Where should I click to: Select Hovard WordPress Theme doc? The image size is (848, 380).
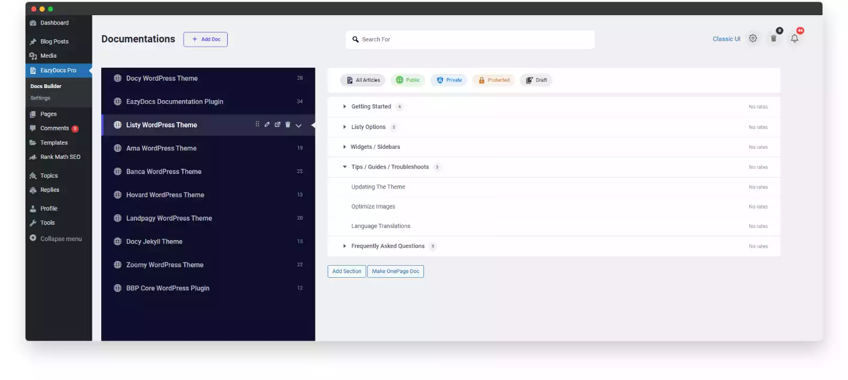click(x=208, y=195)
